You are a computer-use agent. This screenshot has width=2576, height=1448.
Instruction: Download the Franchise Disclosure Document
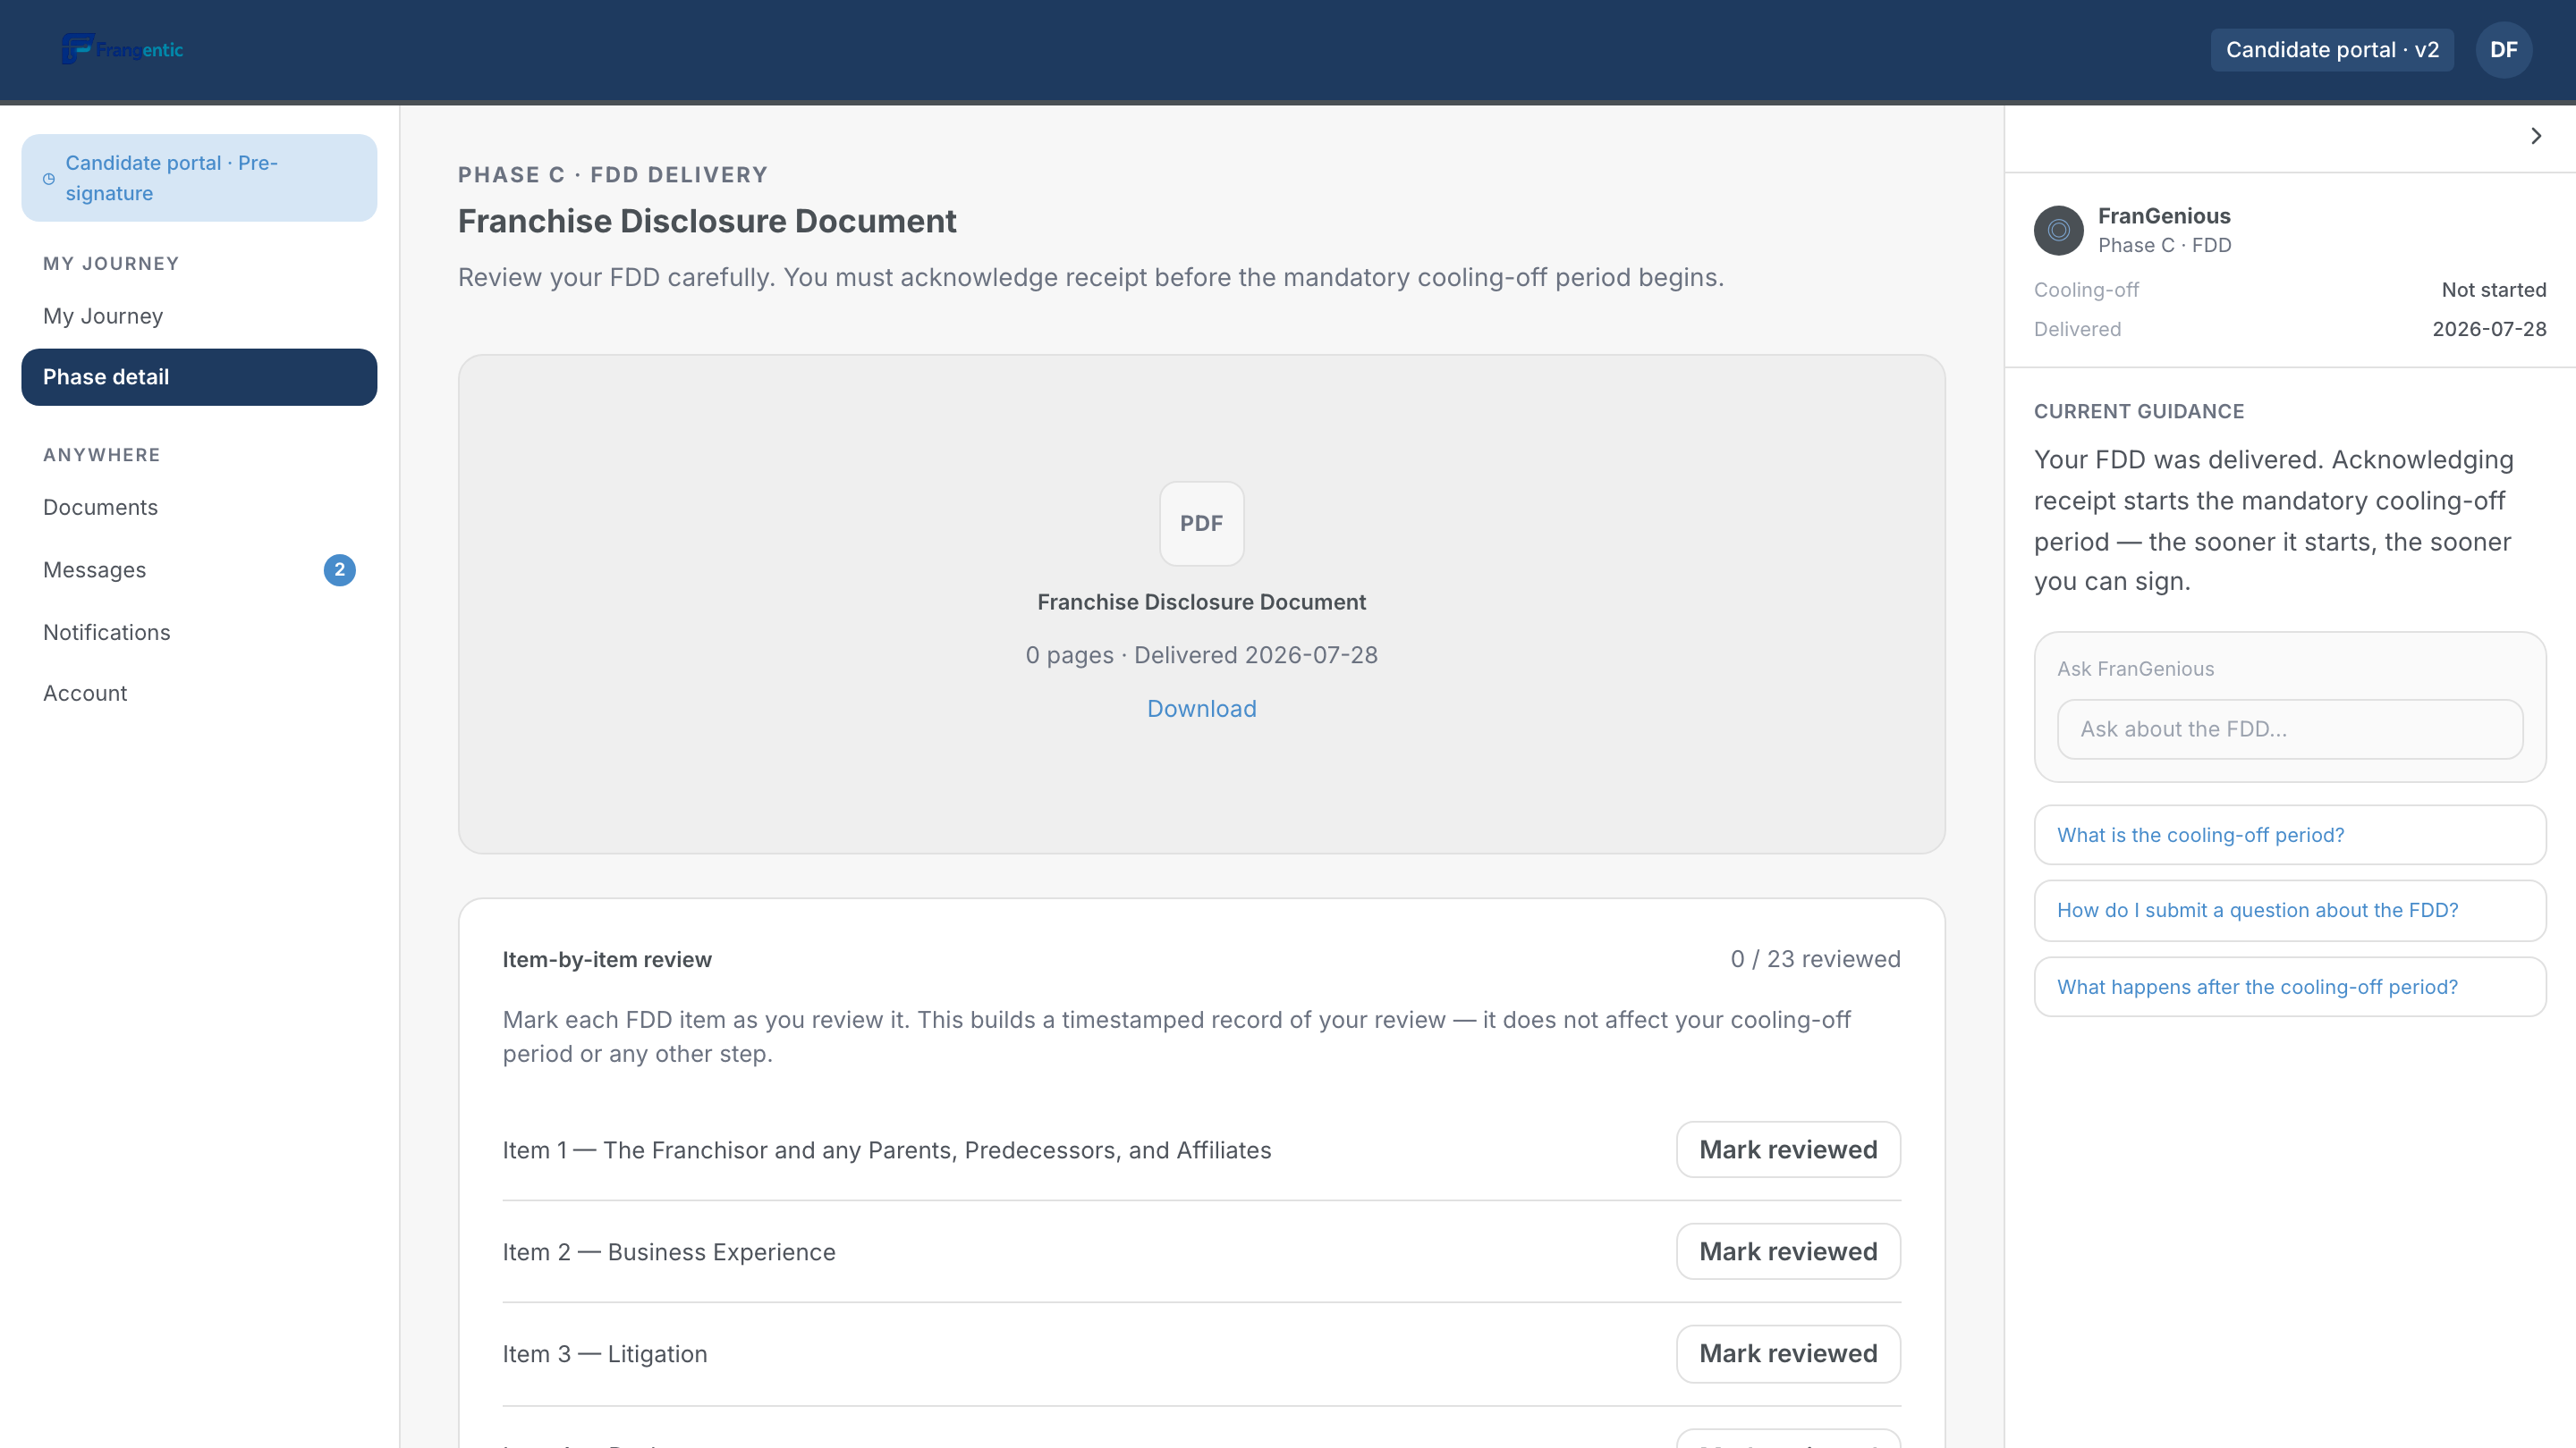point(1201,709)
